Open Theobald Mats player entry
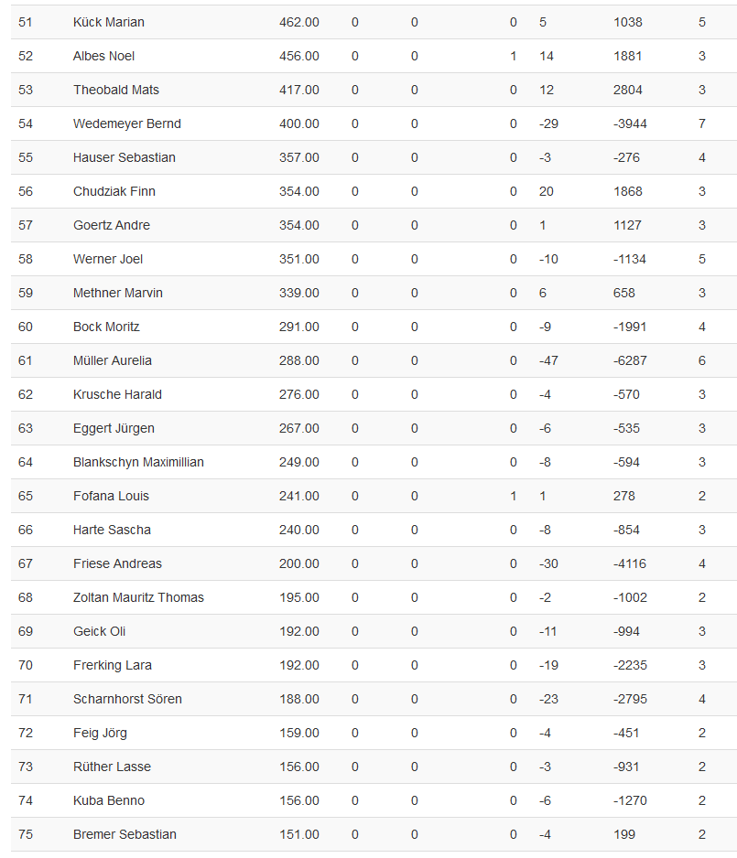The height and width of the screenshot is (858, 737). coord(116,90)
